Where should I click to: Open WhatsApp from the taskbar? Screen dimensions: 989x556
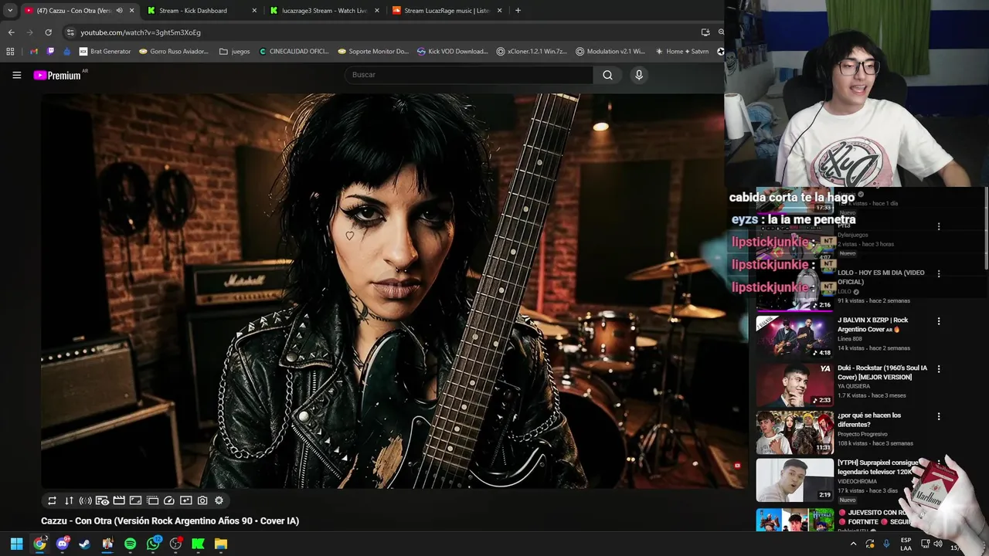tap(153, 544)
